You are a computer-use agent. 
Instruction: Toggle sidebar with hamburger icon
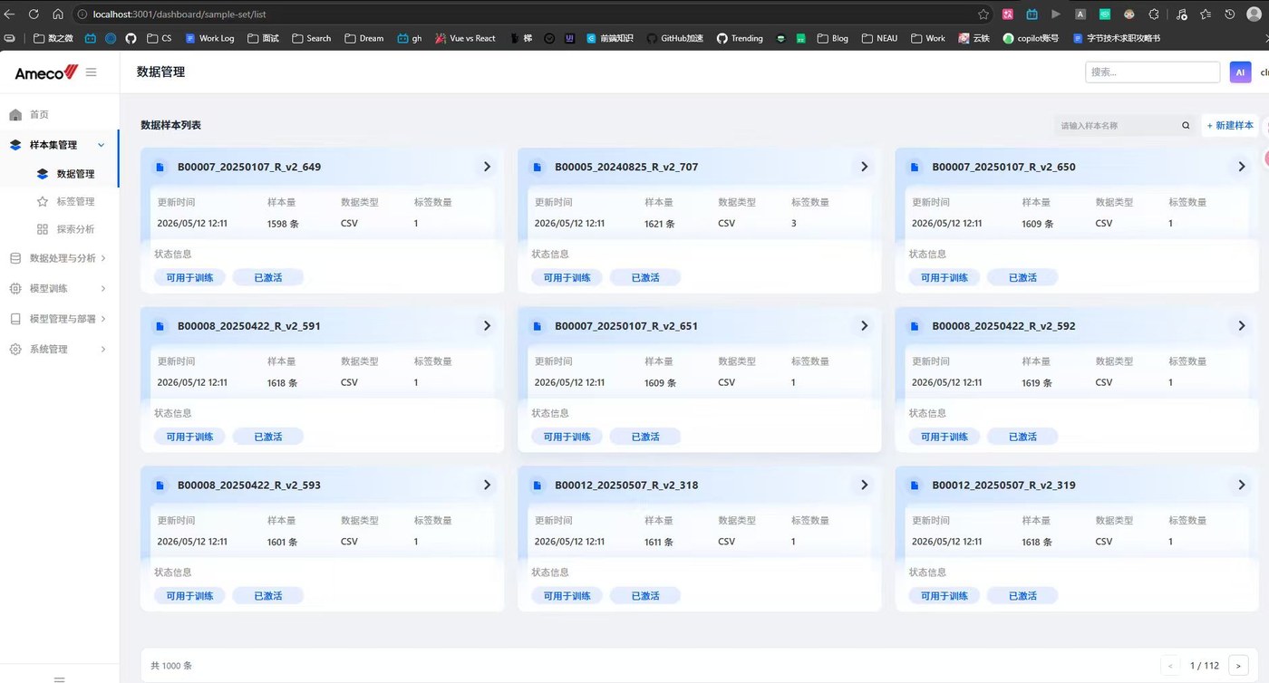click(92, 72)
